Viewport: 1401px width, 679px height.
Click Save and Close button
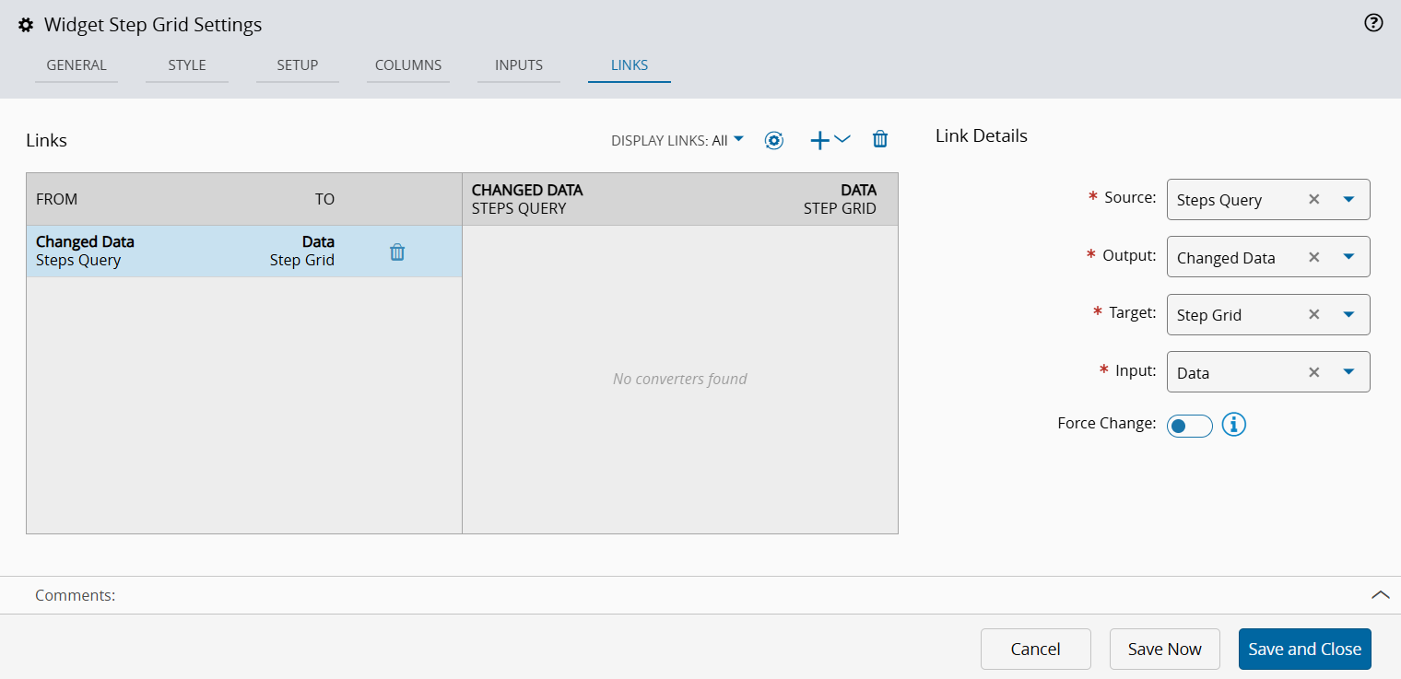pyautogui.click(x=1305, y=649)
